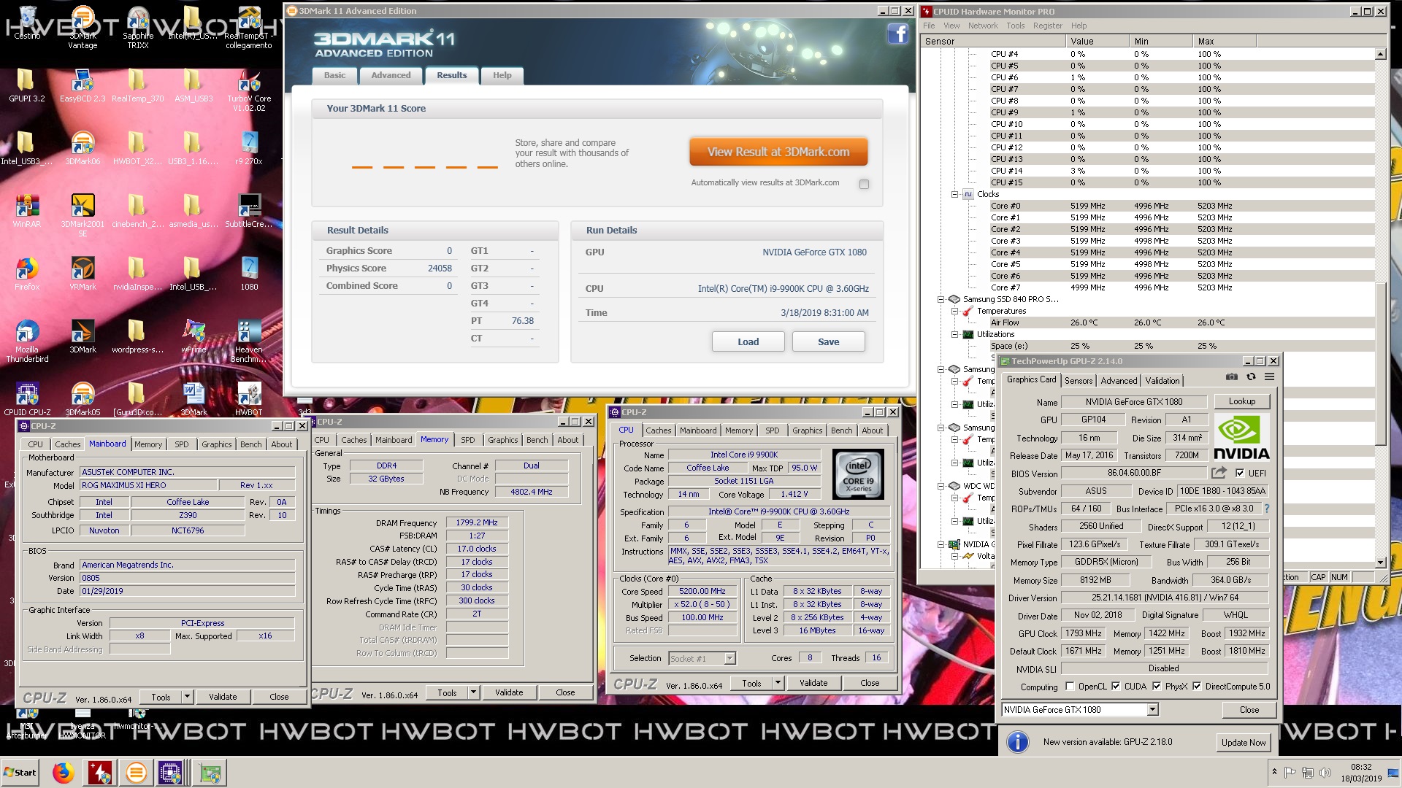Image resolution: width=1402 pixels, height=788 pixels.
Task: Open the GPU selection dropdown in GPU-Z
Action: click(x=1152, y=709)
